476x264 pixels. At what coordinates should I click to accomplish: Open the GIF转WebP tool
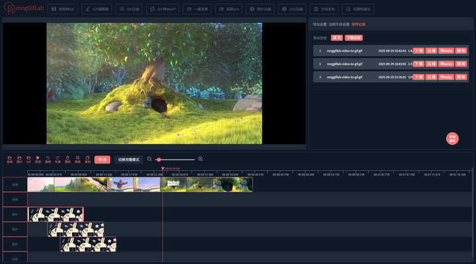pos(163,9)
